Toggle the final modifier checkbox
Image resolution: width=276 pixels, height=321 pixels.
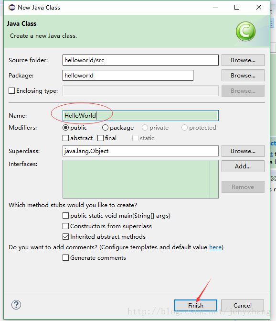click(x=100, y=138)
